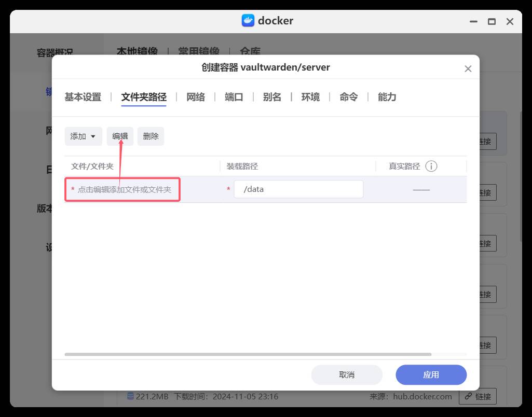The image size is (532, 417).
Task: Click the 取消 button
Action: pyautogui.click(x=347, y=374)
